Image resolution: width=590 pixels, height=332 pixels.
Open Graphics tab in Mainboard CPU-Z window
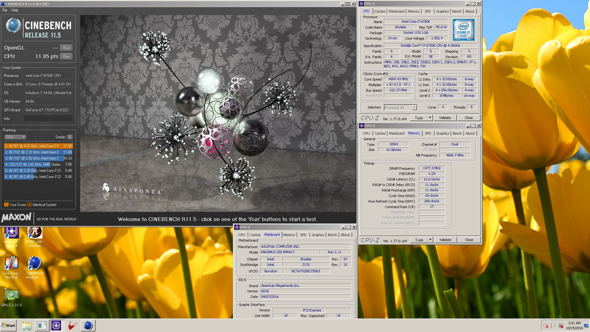pyautogui.click(x=318, y=235)
